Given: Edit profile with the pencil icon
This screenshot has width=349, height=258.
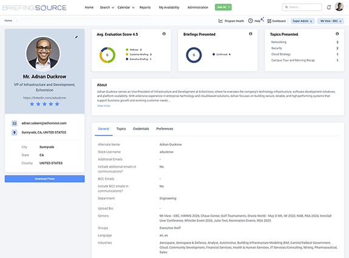Looking at the screenshot, I should (76, 37).
